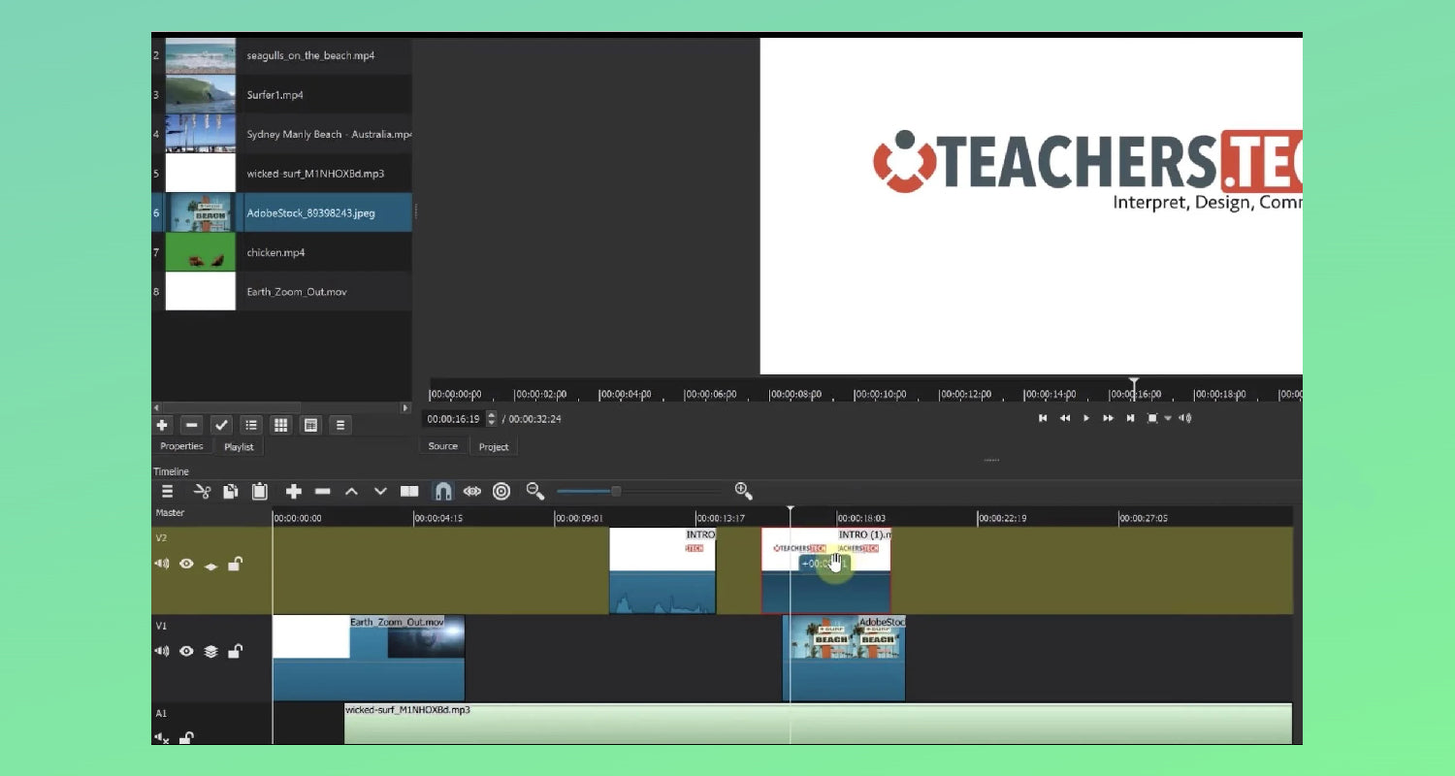Switch playlist to tiles grid view
The image size is (1455, 776).
[x=280, y=425]
